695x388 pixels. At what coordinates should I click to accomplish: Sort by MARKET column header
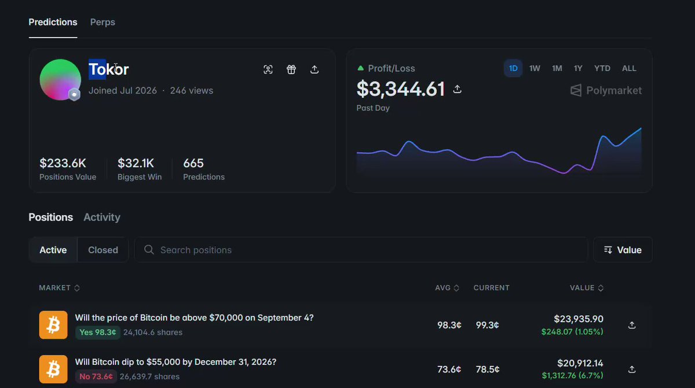60,287
